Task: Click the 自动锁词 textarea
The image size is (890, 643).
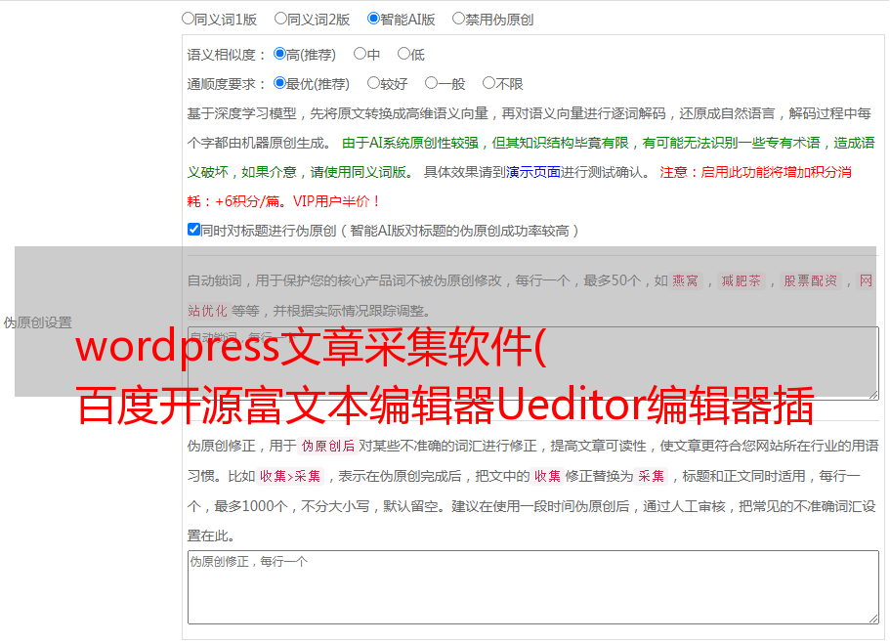Action: pos(533,364)
